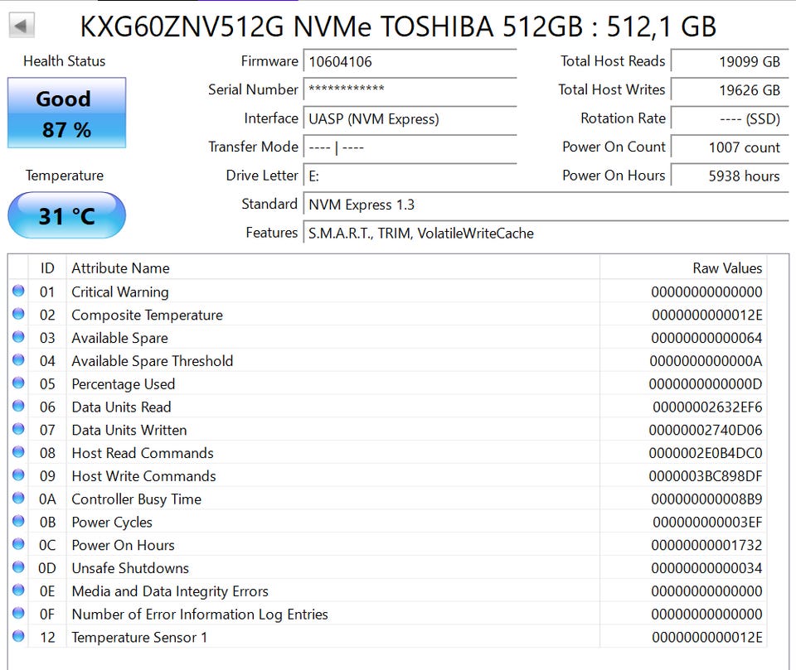
Task: Click the Total Host Writes value box
Action: [x=729, y=90]
